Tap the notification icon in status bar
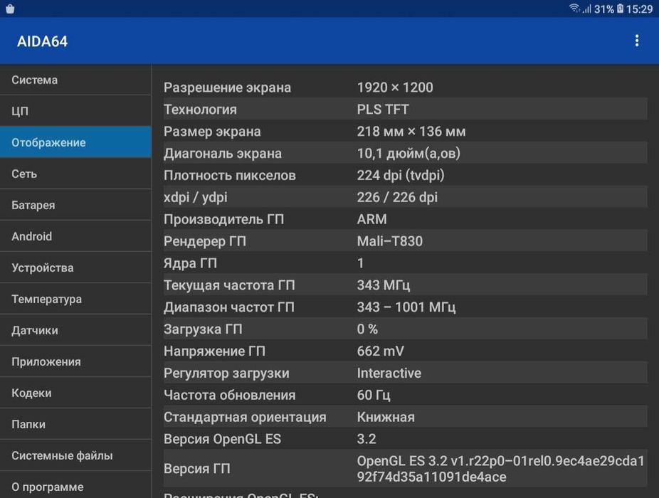 [x=10, y=9]
